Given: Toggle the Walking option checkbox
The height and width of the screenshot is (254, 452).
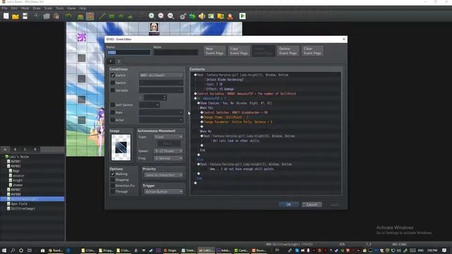Looking at the screenshot, I should tap(113, 174).
